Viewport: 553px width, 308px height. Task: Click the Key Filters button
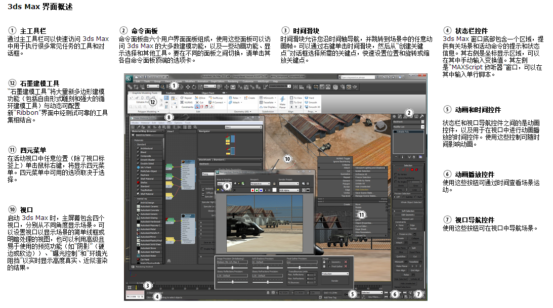click(x=374, y=297)
